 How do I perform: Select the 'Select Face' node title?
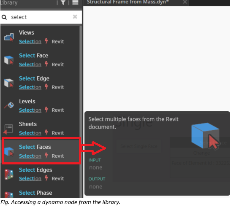pos(34,56)
